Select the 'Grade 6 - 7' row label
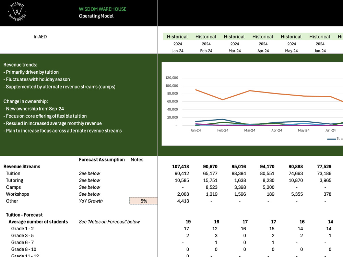Image resolution: width=343 pixels, height=257 pixels. pyautogui.click(x=23, y=242)
